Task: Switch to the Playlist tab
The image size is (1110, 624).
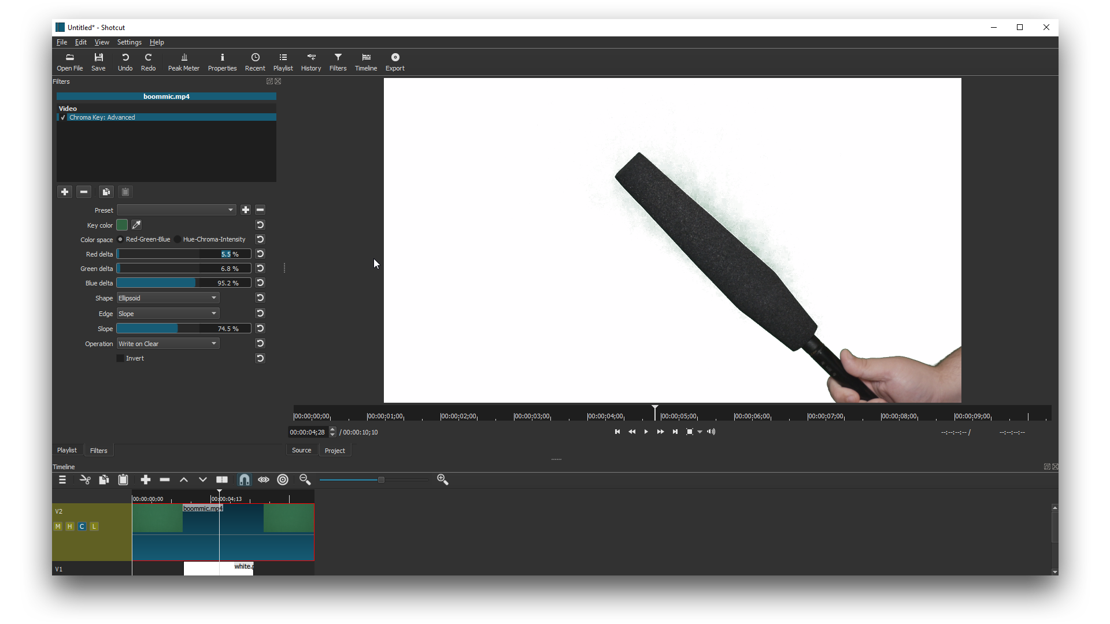Action: click(x=67, y=450)
